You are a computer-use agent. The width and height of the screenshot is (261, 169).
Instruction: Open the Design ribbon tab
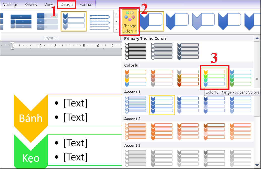[x=66, y=5]
